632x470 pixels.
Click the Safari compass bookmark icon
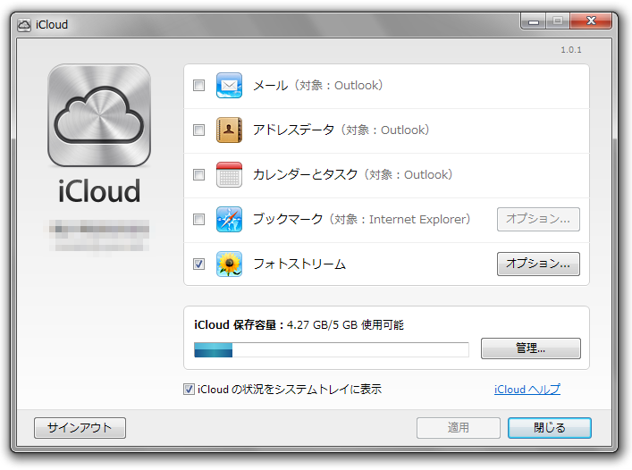(230, 220)
